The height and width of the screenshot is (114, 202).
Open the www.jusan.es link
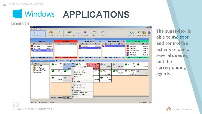point(182,109)
